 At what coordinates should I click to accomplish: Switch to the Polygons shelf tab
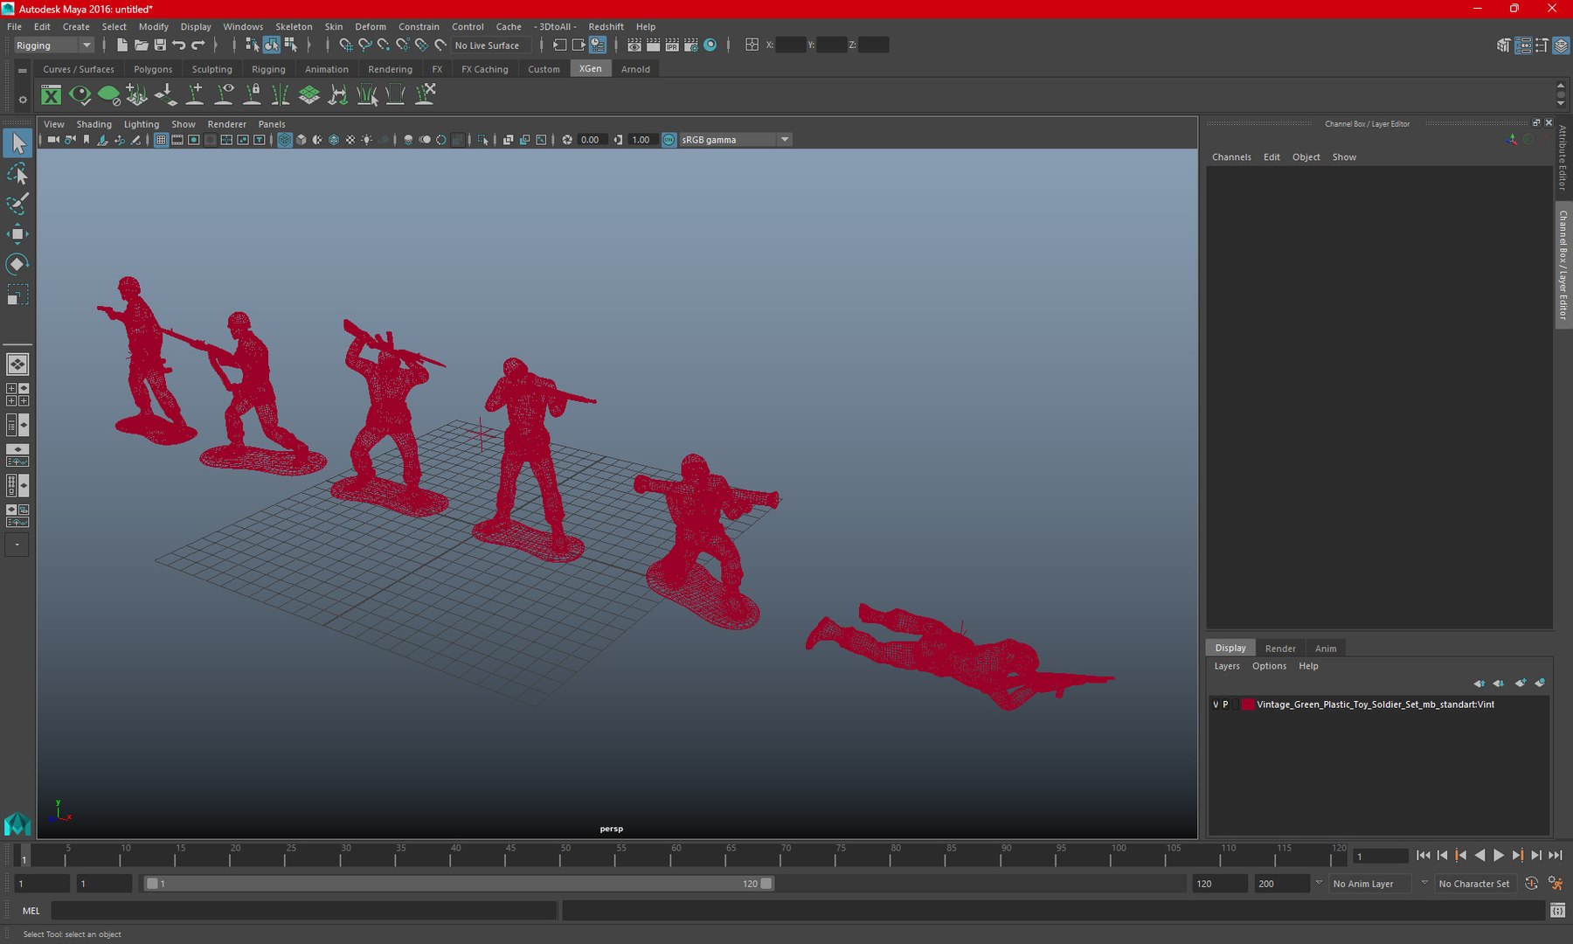(x=153, y=69)
